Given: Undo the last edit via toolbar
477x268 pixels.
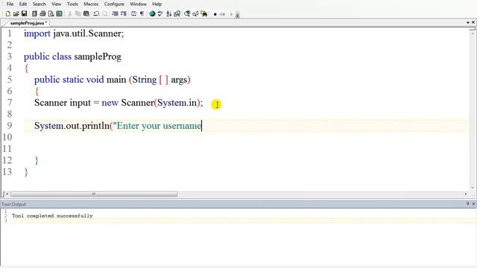Looking at the screenshot, I should point(96,13).
